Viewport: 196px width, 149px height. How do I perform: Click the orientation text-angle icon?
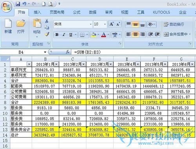(150, 24)
